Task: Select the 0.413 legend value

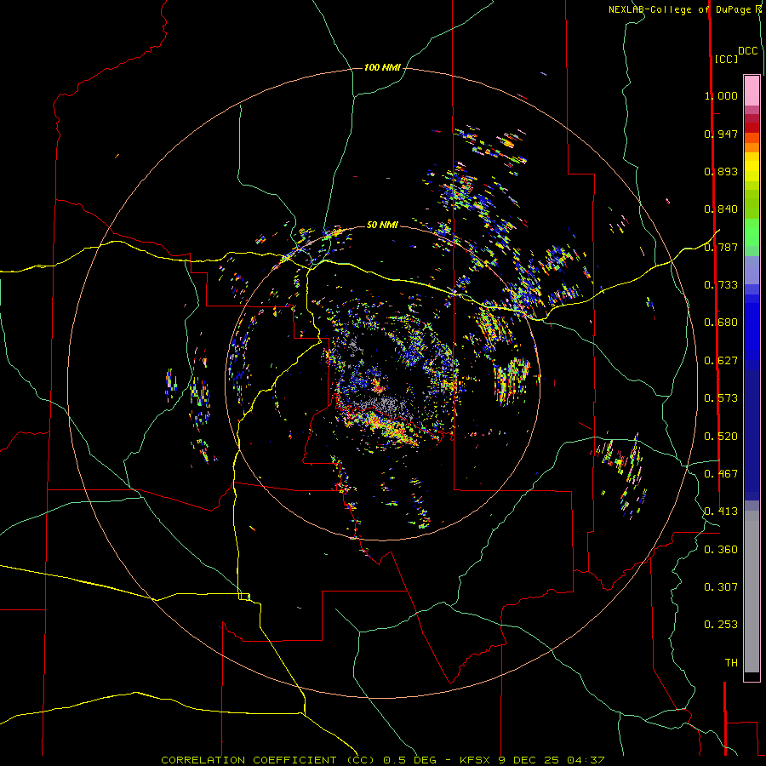Action: [721, 512]
